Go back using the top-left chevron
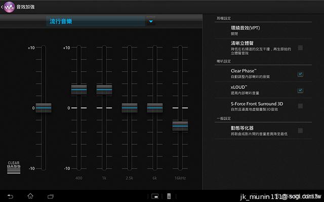 coord(2,7)
